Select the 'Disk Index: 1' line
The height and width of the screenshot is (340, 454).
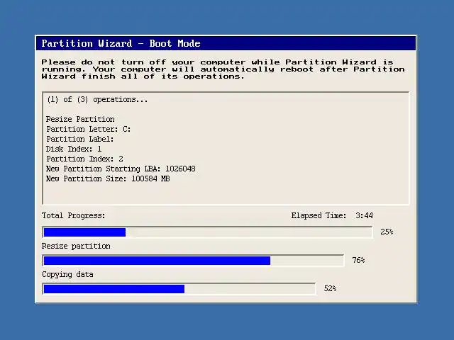[x=74, y=149]
